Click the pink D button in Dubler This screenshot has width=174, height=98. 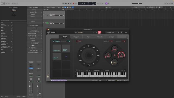point(100,32)
